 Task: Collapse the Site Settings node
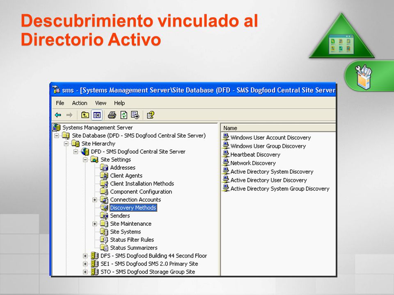pos(85,160)
